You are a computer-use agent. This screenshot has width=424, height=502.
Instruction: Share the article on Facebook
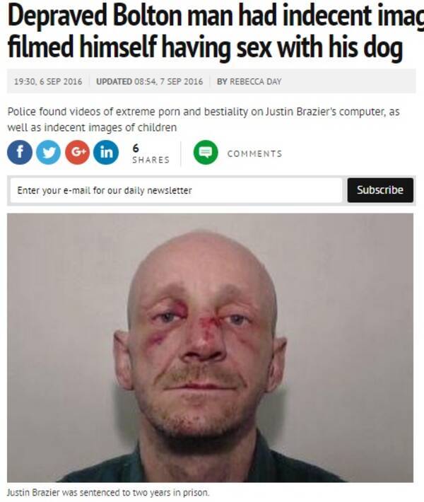(20, 153)
